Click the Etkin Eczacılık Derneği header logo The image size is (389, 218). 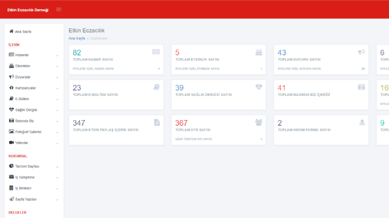tap(28, 10)
